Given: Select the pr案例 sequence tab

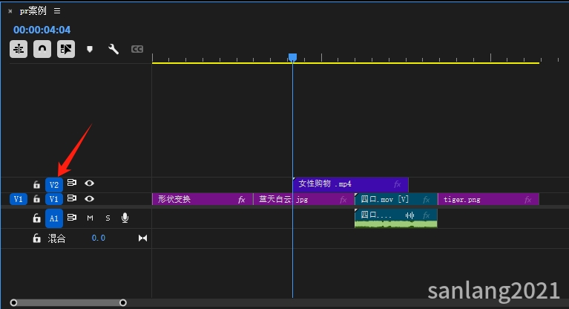Looking at the screenshot, I should pyautogui.click(x=33, y=11).
